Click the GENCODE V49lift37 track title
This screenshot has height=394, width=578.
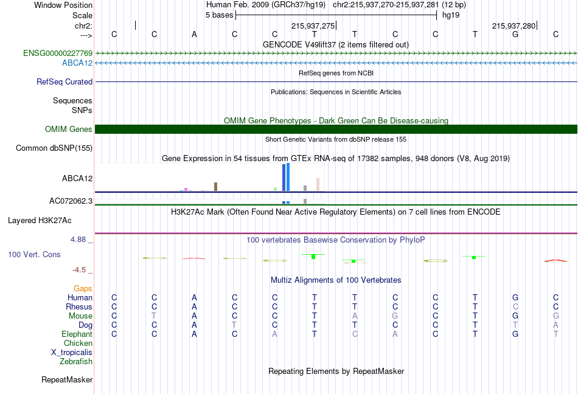pyautogui.click(x=336, y=45)
